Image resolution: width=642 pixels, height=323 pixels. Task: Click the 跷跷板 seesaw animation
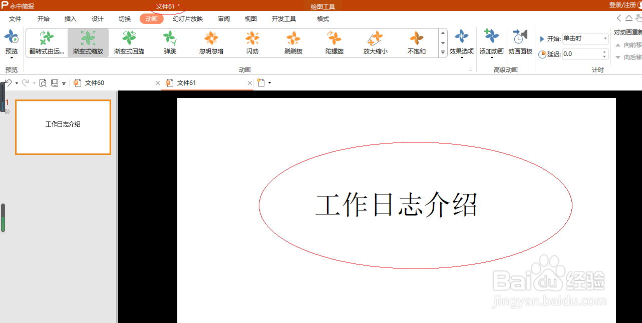[x=293, y=42]
